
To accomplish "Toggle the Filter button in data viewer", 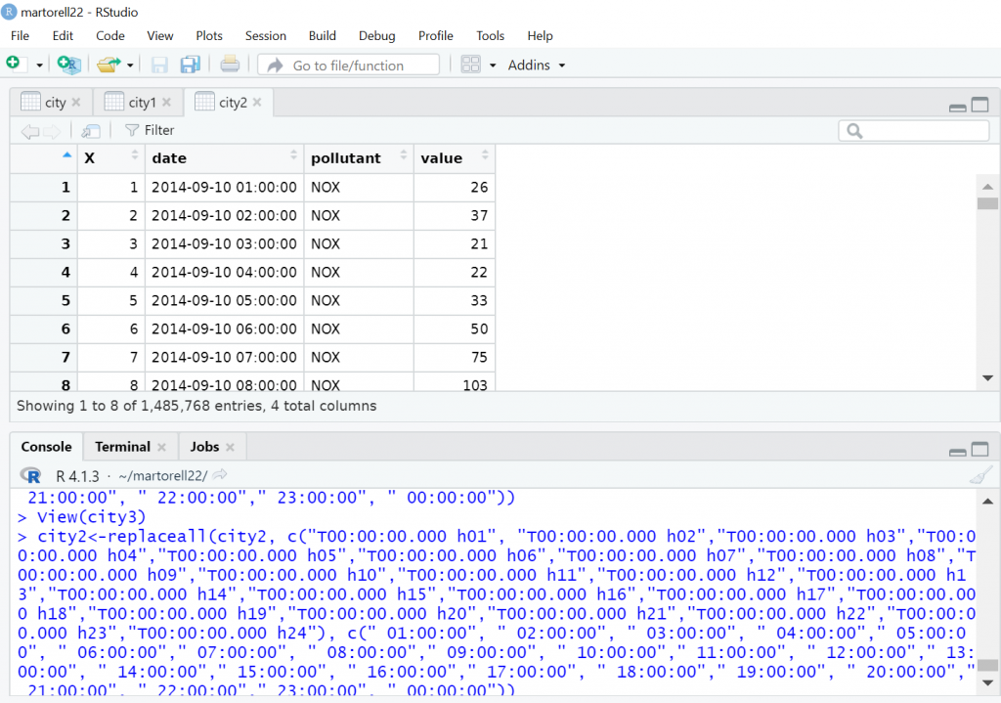I will tap(150, 130).
